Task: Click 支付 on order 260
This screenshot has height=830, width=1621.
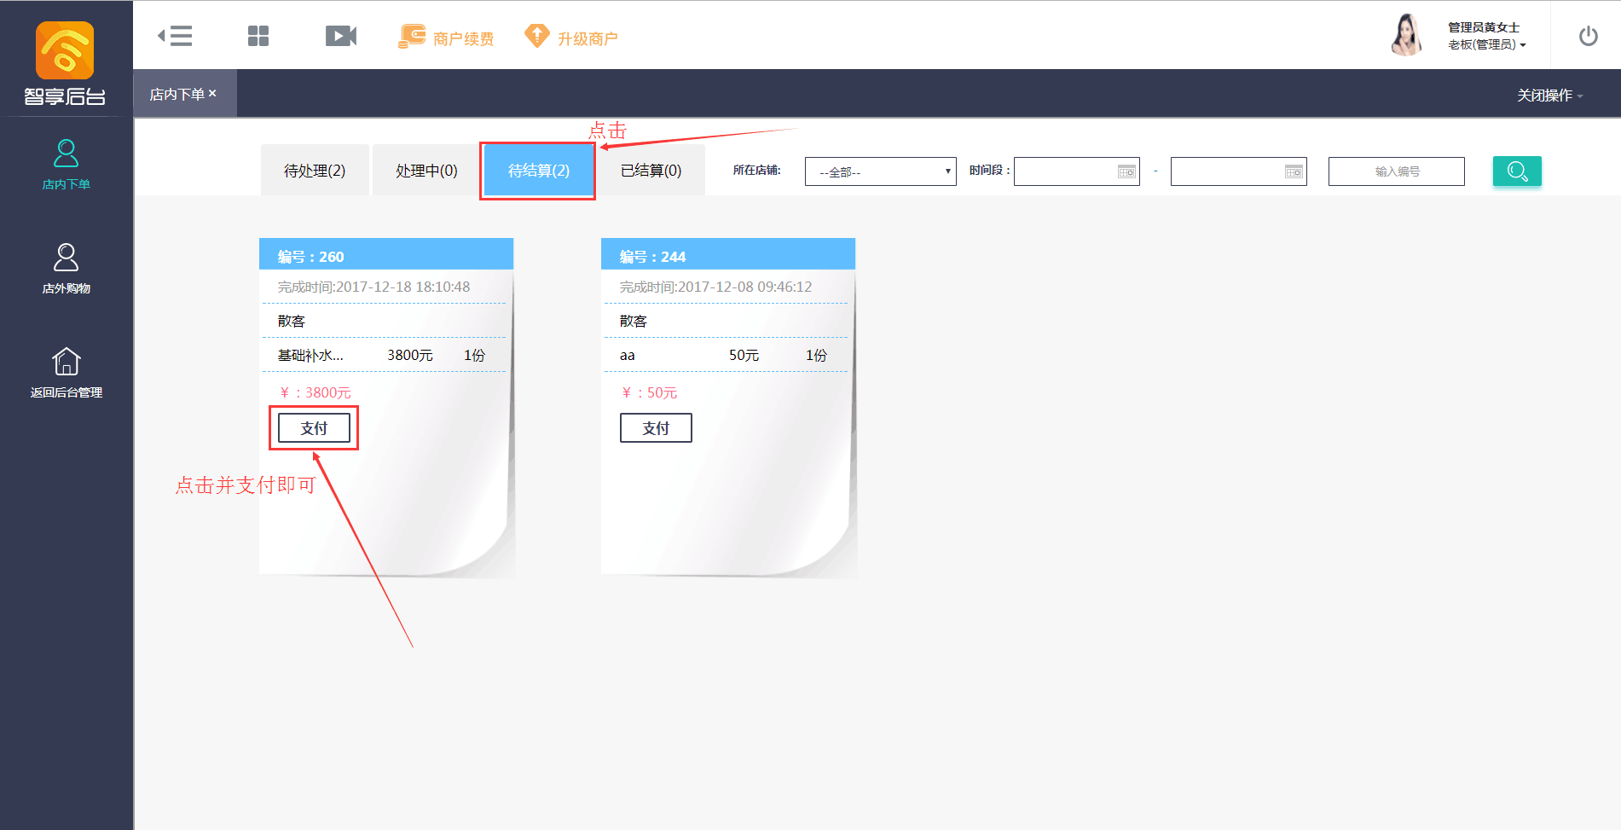Action: click(x=314, y=427)
